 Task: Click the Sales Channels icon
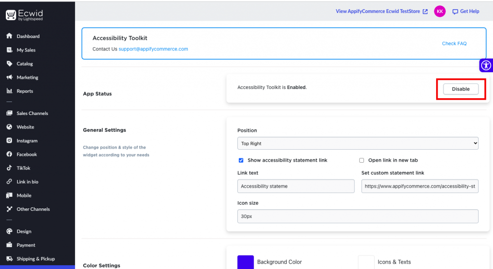tap(10, 113)
